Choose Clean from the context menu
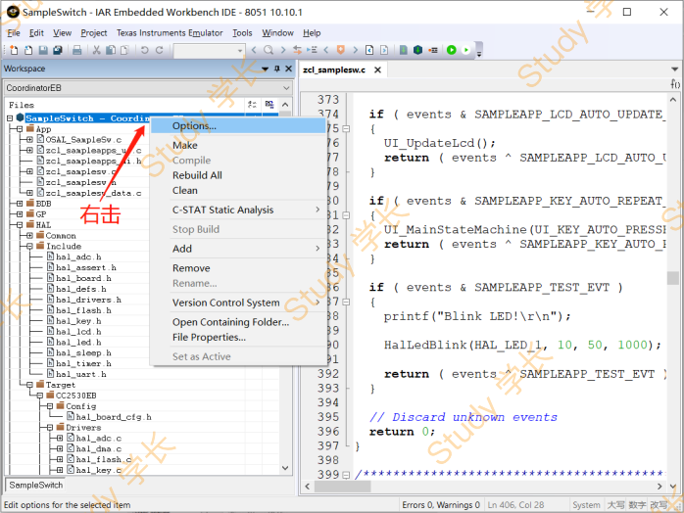The width and height of the screenshot is (684, 513). click(x=238, y=191)
